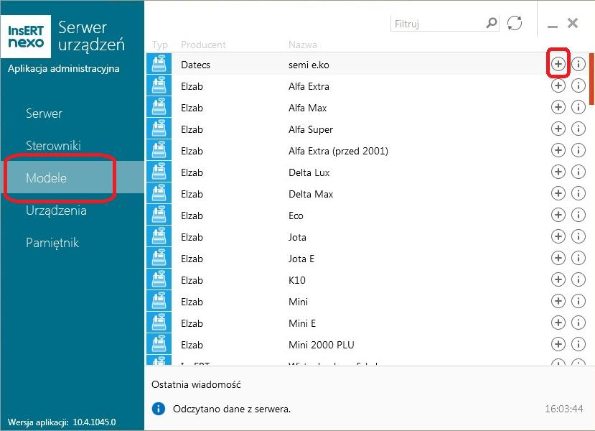Click the plus icon for Datecs semi e.ko

coord(558,65)
